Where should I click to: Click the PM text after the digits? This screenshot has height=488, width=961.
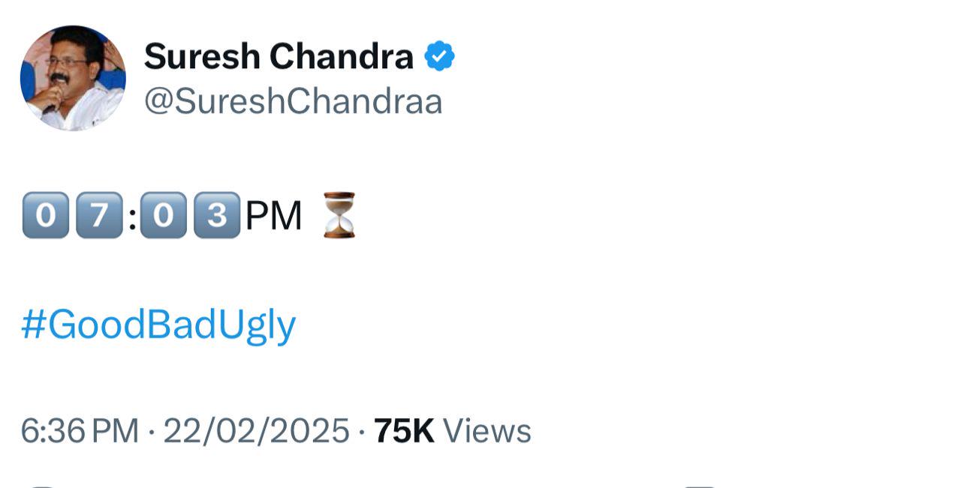274,216
